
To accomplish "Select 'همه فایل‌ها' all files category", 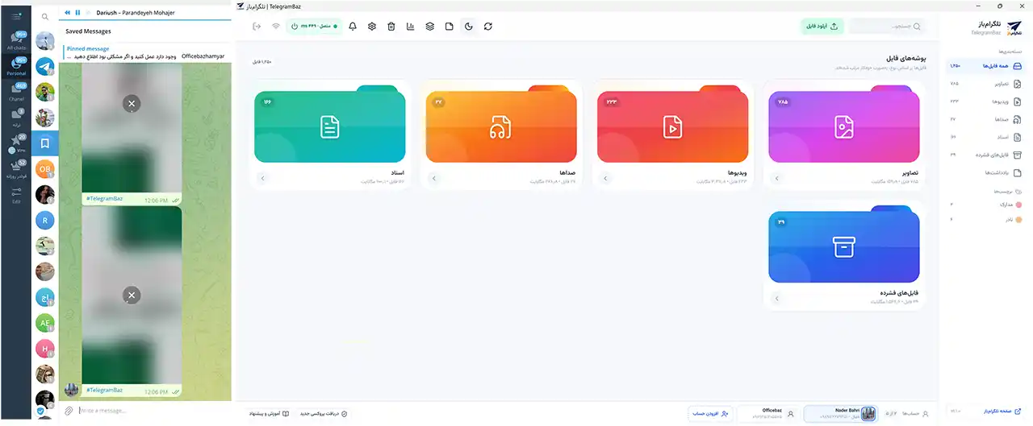I will point(986,66).
